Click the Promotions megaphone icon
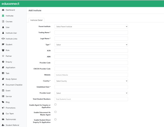Viewport: 164px width, 127px height. (x=3, y=108)
